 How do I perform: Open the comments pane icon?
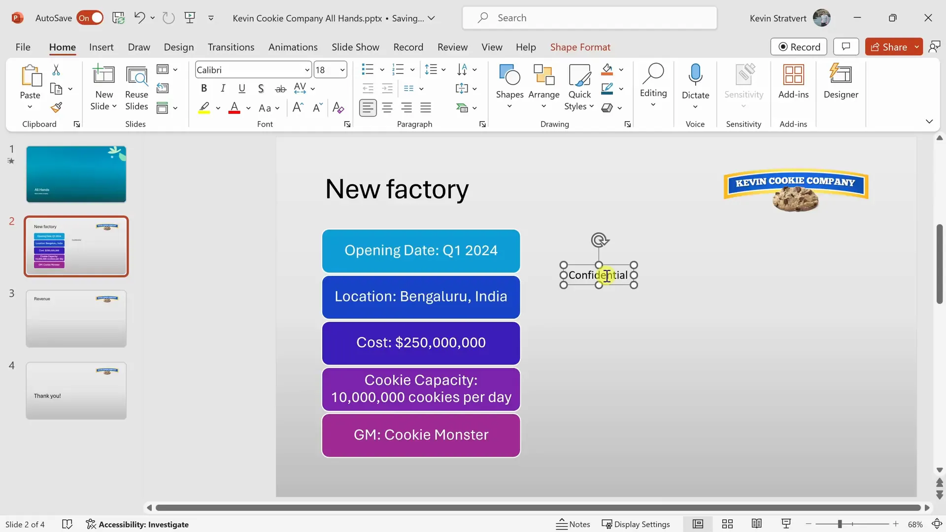coord(846,47)
